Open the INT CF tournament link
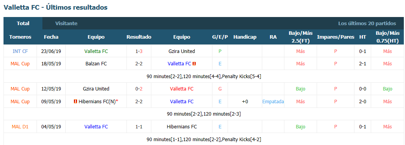This screenshot has height=145, width=405. 20,51
